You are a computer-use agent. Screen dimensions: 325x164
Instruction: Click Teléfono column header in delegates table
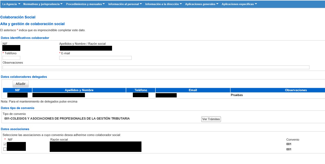pyautogui.click(x=141, y=90)
